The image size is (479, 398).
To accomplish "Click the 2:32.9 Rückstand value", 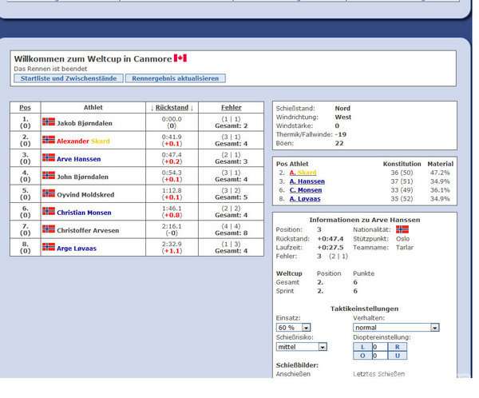I will click(172, 244).
